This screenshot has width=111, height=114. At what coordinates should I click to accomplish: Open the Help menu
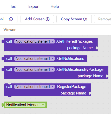tap(55, 7)
